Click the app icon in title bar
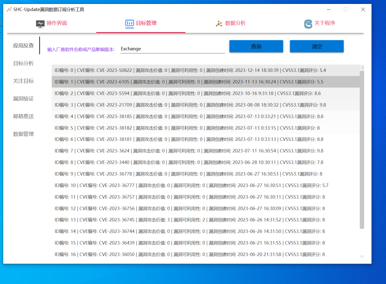The image size is (386, 284). tap(9, 10)
